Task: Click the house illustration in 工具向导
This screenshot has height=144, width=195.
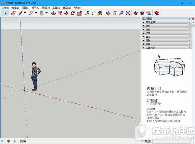Action: pos(169,67)
